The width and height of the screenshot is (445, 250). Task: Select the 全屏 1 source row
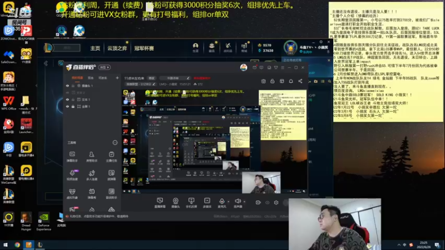pos(92,106)
